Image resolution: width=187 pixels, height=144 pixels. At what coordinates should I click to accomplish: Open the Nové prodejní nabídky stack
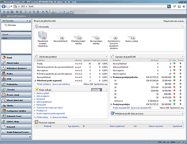tap(96, 40)
